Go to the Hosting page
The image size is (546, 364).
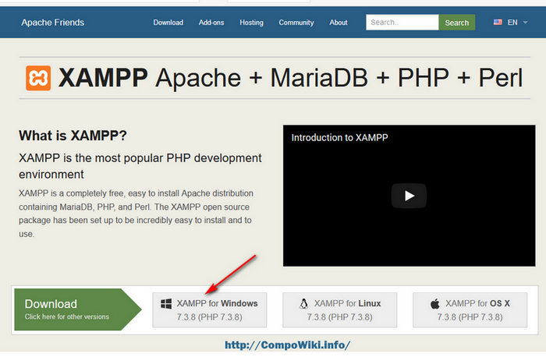point(251,23)
